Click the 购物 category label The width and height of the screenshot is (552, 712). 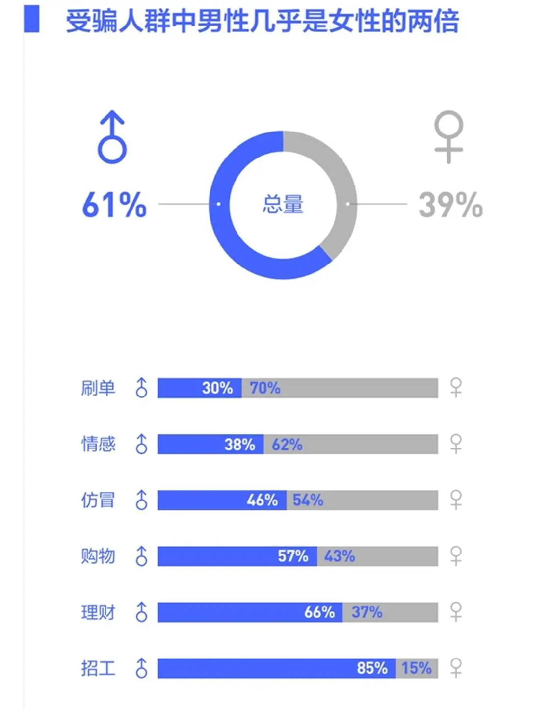coord(98,556)
